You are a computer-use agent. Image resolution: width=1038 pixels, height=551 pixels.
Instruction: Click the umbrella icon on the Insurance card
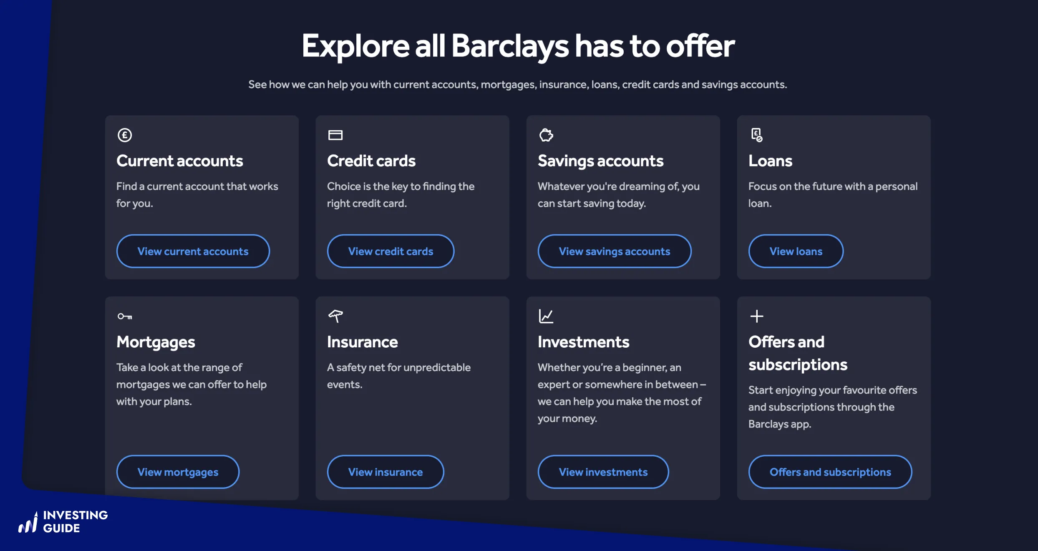pos(335,316)
